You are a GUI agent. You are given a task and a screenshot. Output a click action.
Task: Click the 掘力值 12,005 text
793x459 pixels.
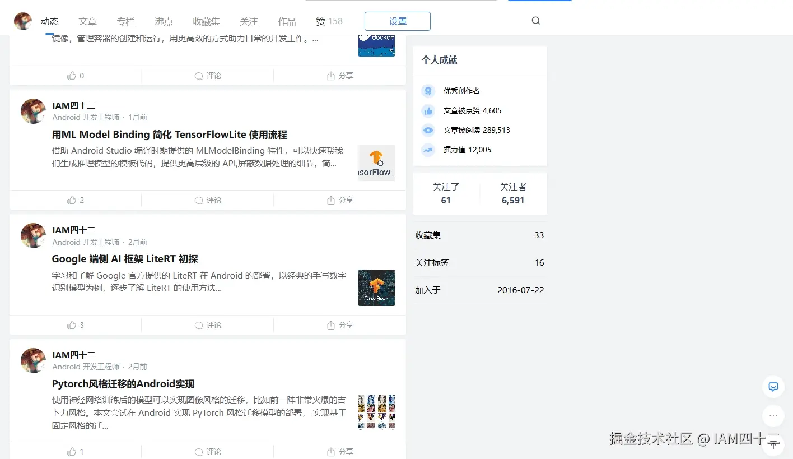[x=467, y=150]
